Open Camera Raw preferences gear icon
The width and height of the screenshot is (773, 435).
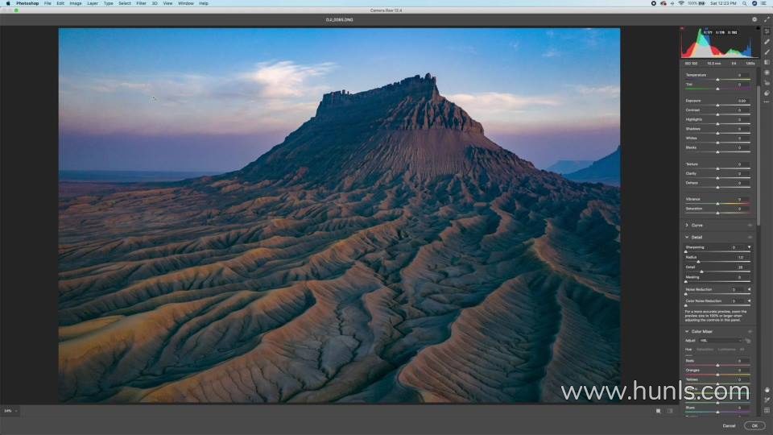tap(754, 19)
